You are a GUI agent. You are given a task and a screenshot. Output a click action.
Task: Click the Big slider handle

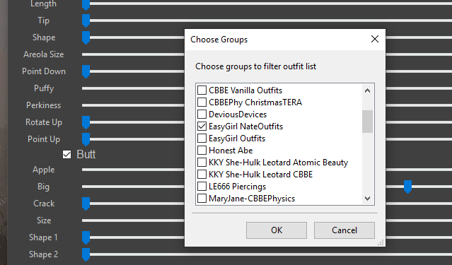[407, 187]
